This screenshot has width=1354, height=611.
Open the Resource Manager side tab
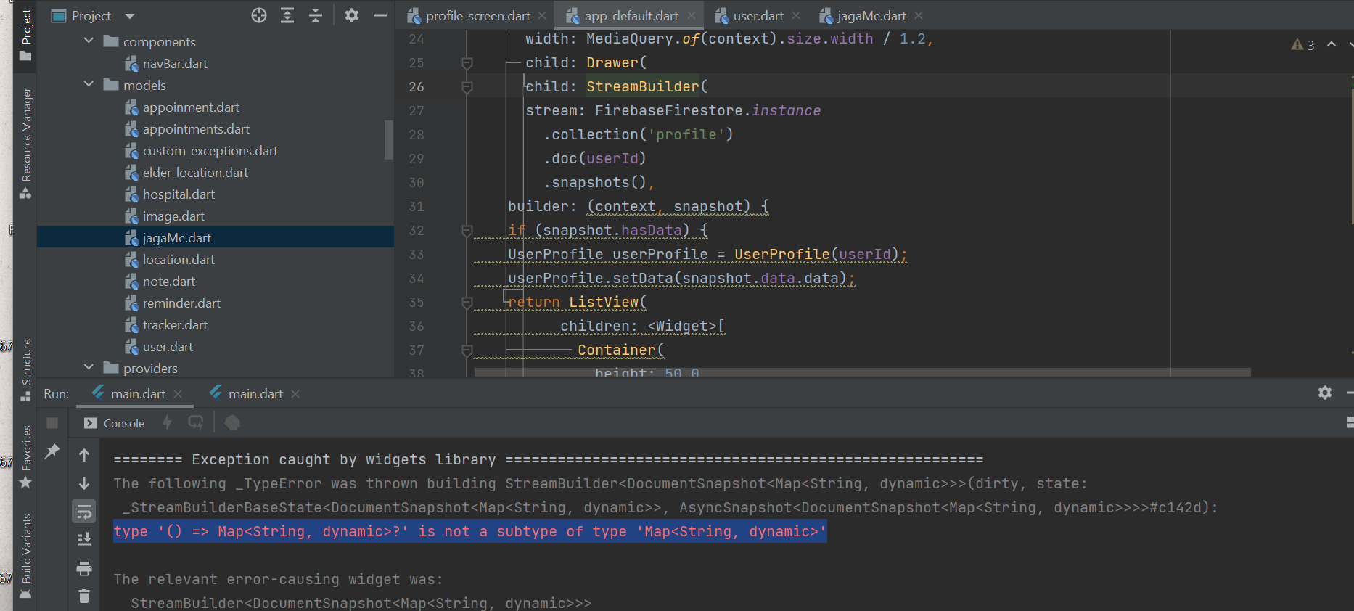[x=26, y=143]
